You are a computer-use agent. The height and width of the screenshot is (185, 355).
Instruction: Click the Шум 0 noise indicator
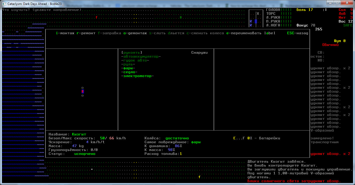340,41
